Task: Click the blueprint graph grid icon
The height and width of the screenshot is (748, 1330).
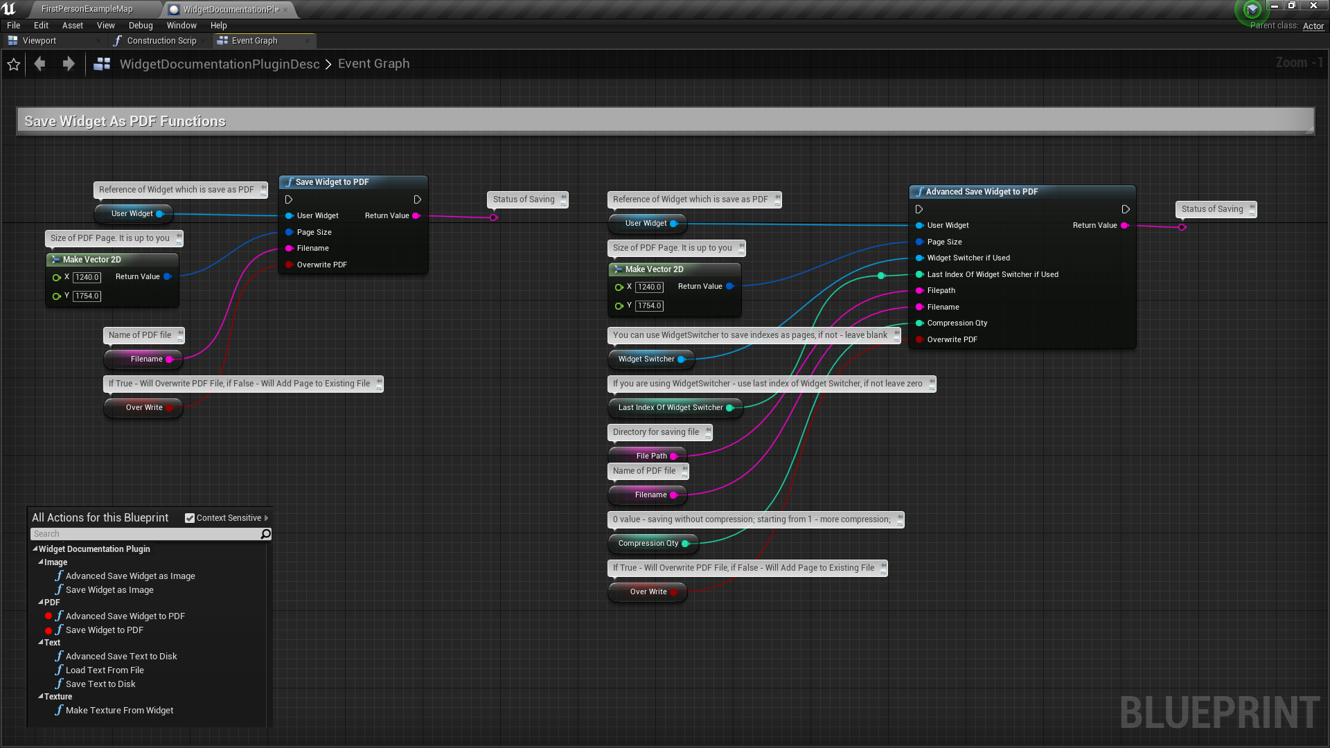Action: (x=102, y=64)
